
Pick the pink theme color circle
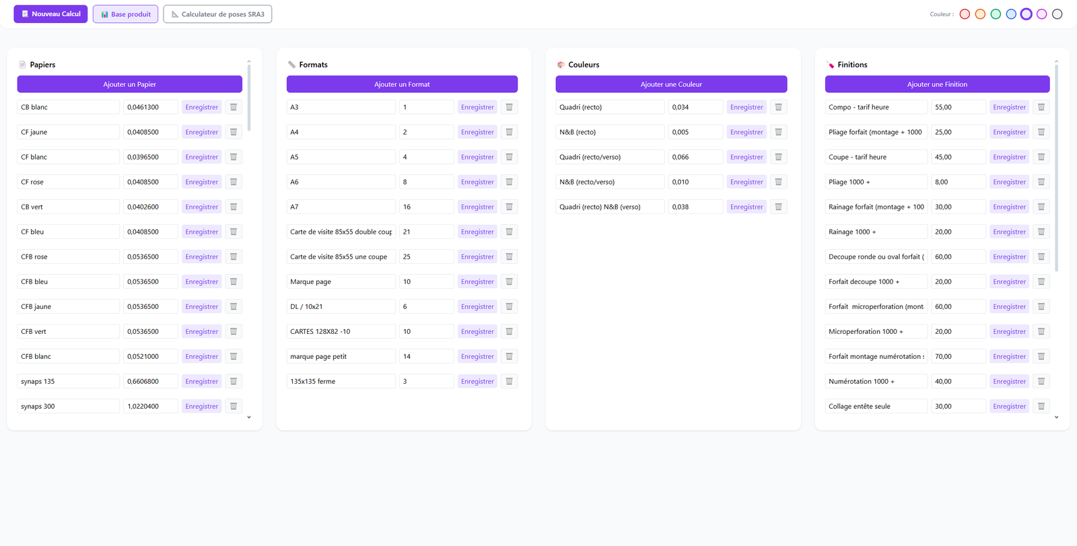coord(1041,14)
